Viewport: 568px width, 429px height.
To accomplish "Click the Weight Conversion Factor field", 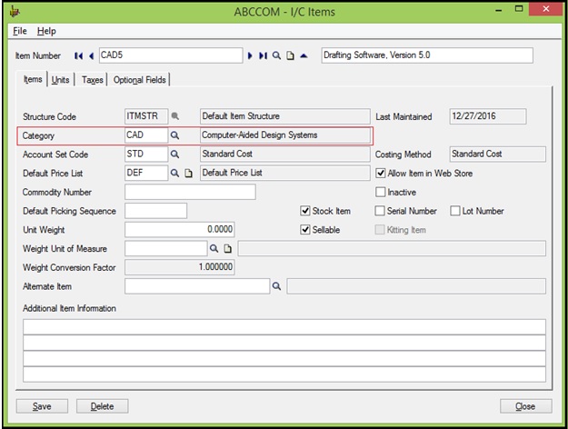I will pyautogui.click(x=180, y=267).
